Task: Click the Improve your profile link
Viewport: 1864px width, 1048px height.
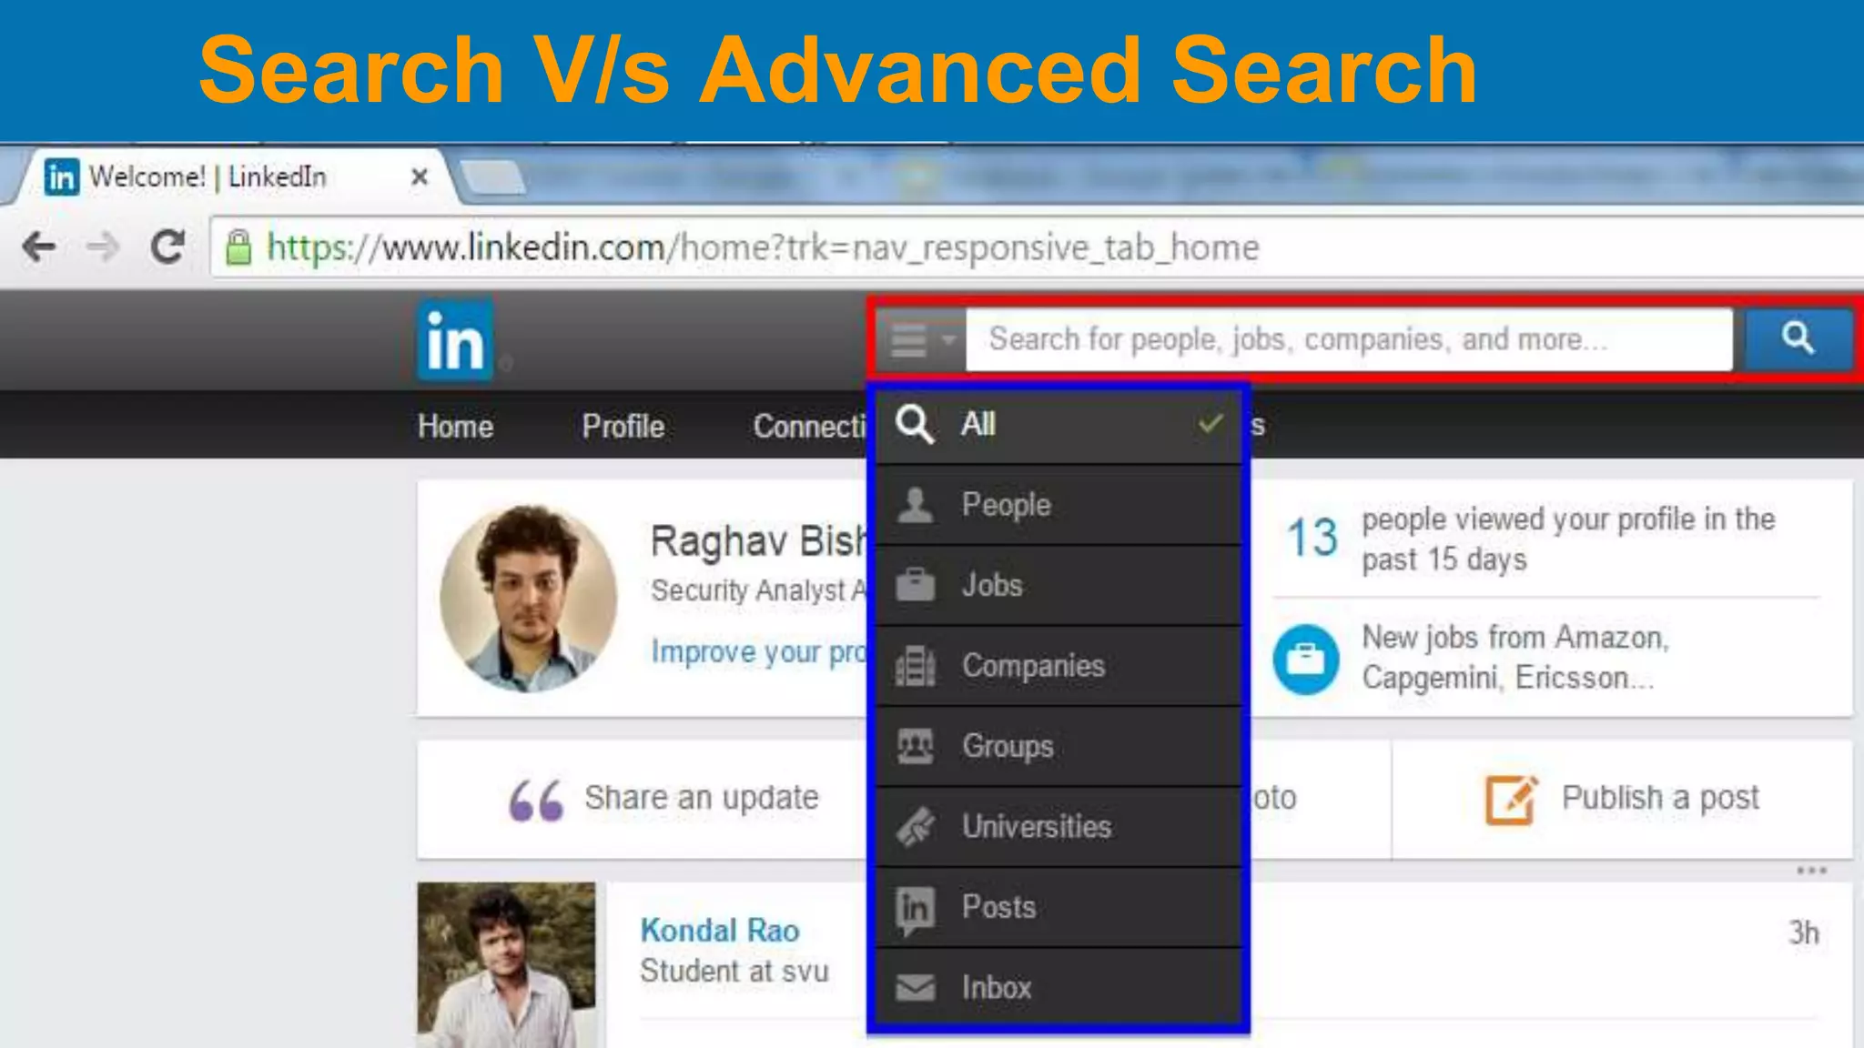Action: pos(759,652)
